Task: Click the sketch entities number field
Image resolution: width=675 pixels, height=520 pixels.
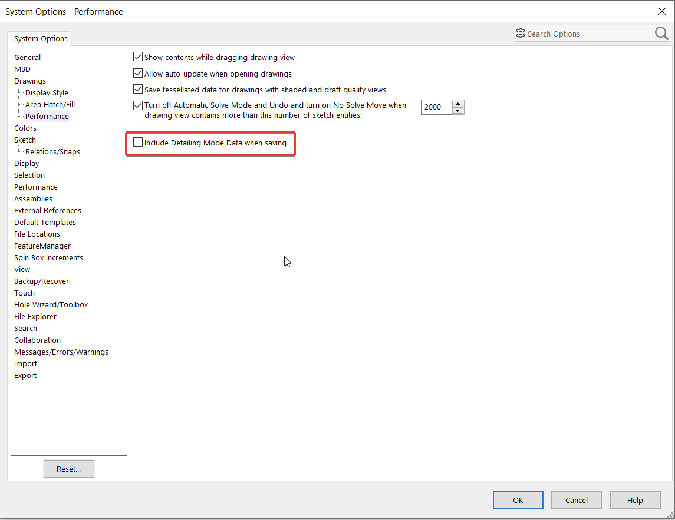Action: pyautogui.click(x=436, y=107)
